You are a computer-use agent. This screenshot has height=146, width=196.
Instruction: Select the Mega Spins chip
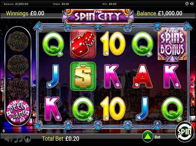point(18,88)
